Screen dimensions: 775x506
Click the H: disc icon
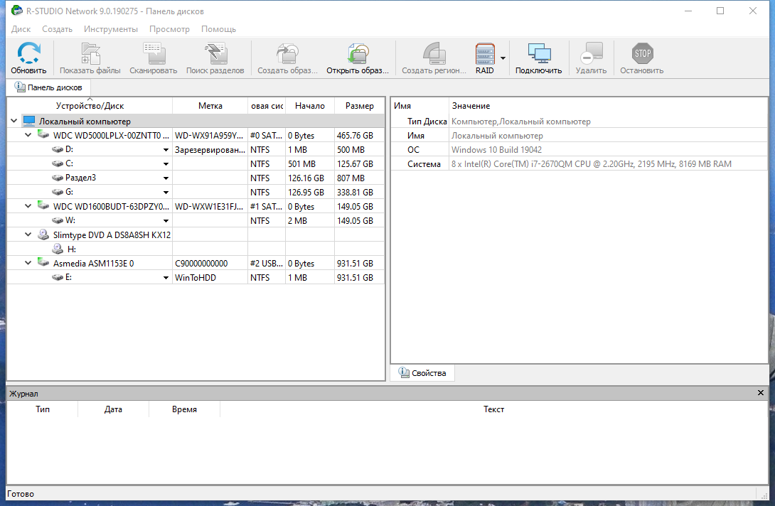(x=58, y=249)
